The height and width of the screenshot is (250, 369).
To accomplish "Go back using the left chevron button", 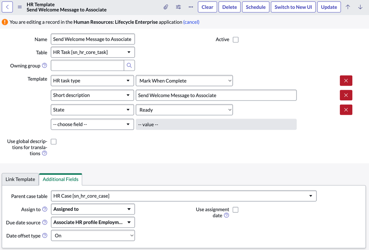I will tap(7, 7).
